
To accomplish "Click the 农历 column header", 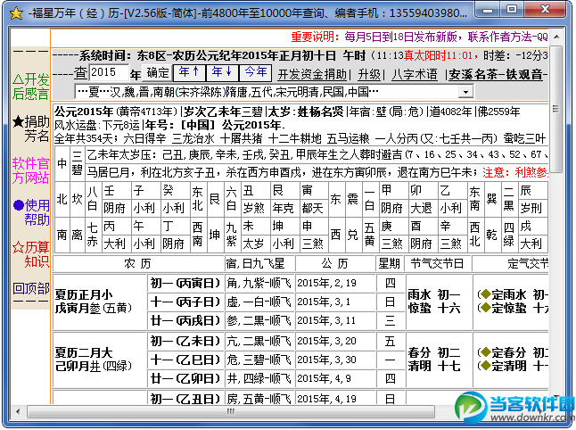I will (137, 263).
